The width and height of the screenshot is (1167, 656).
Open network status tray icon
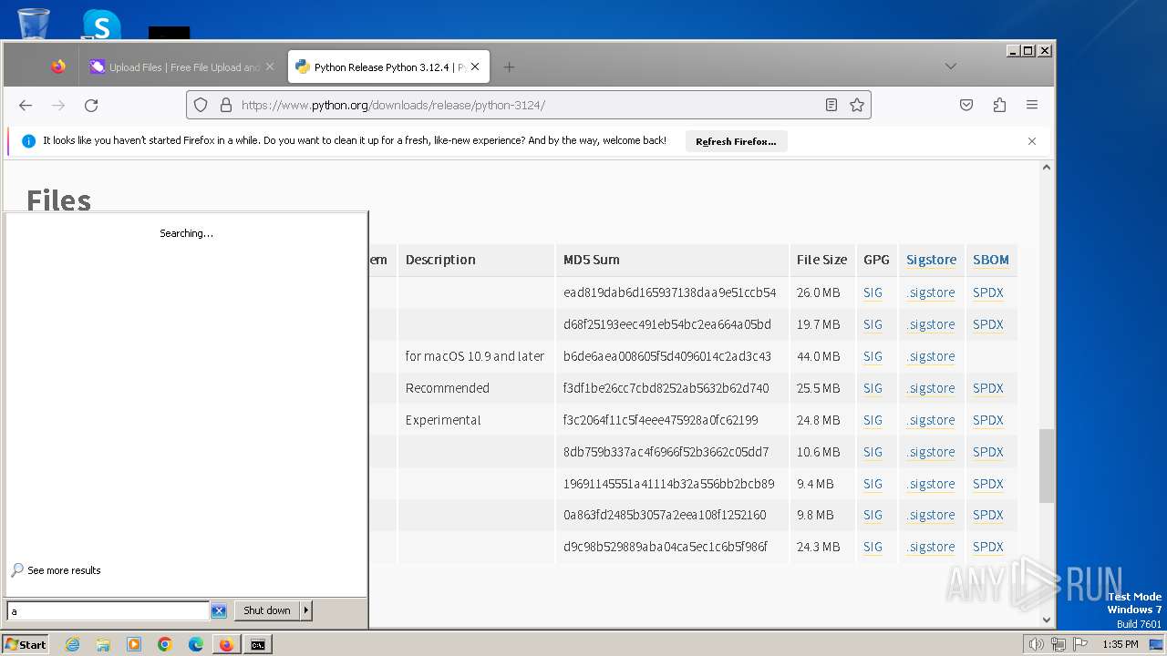click(x=1059, y=644)
